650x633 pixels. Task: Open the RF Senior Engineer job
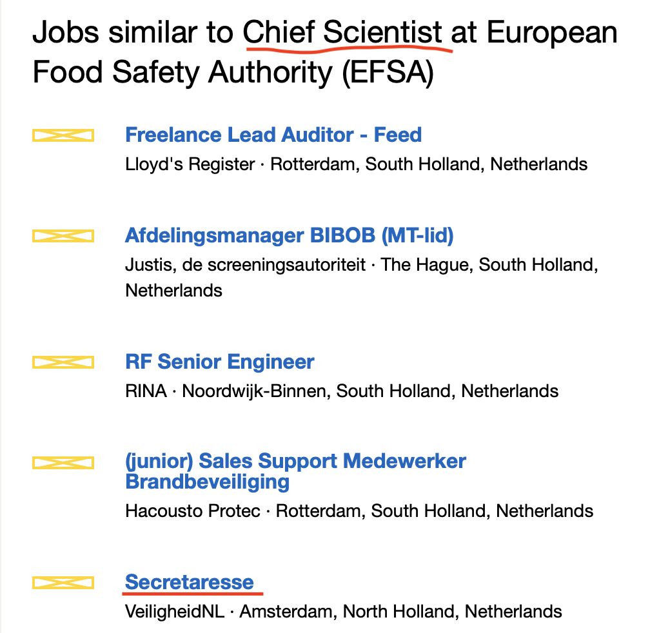pos(220,362)
